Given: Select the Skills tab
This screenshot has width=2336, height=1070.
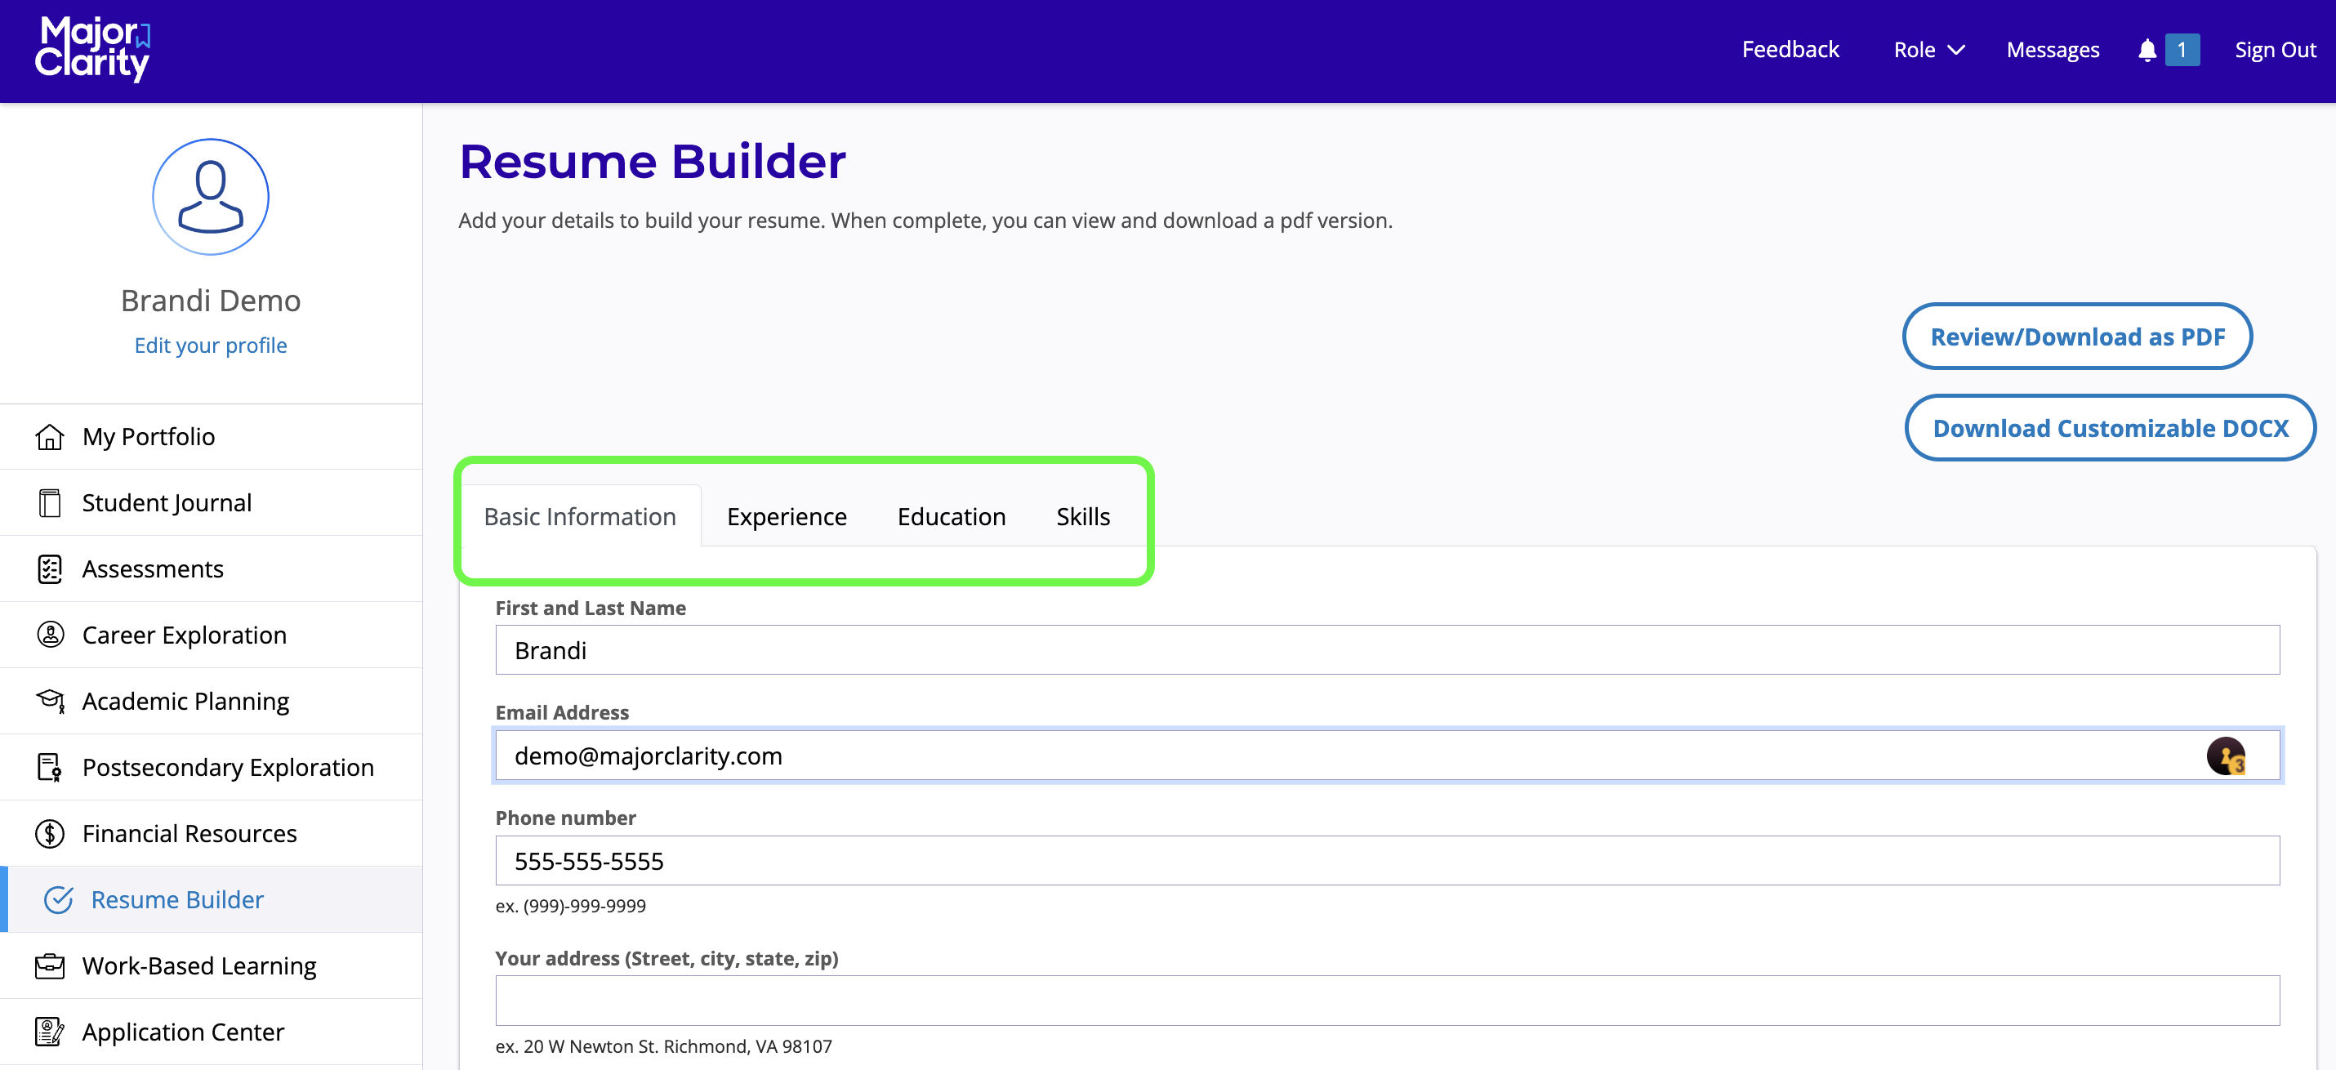Looking at the screenshot, I should pos(1082,517).
